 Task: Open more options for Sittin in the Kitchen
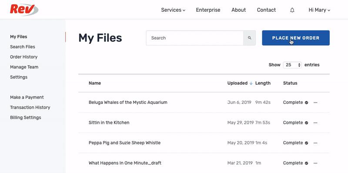(315, 123)
